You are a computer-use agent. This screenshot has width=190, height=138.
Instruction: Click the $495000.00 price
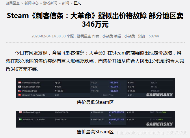61,120
